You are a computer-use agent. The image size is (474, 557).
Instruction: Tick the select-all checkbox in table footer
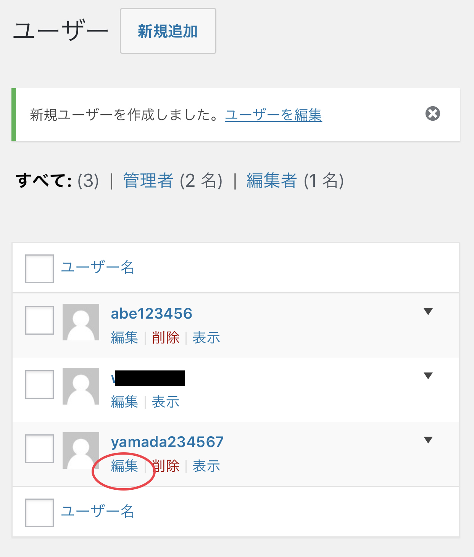39,513
